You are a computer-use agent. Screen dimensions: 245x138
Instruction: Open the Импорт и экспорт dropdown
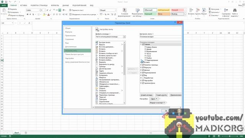coord(157,103)
